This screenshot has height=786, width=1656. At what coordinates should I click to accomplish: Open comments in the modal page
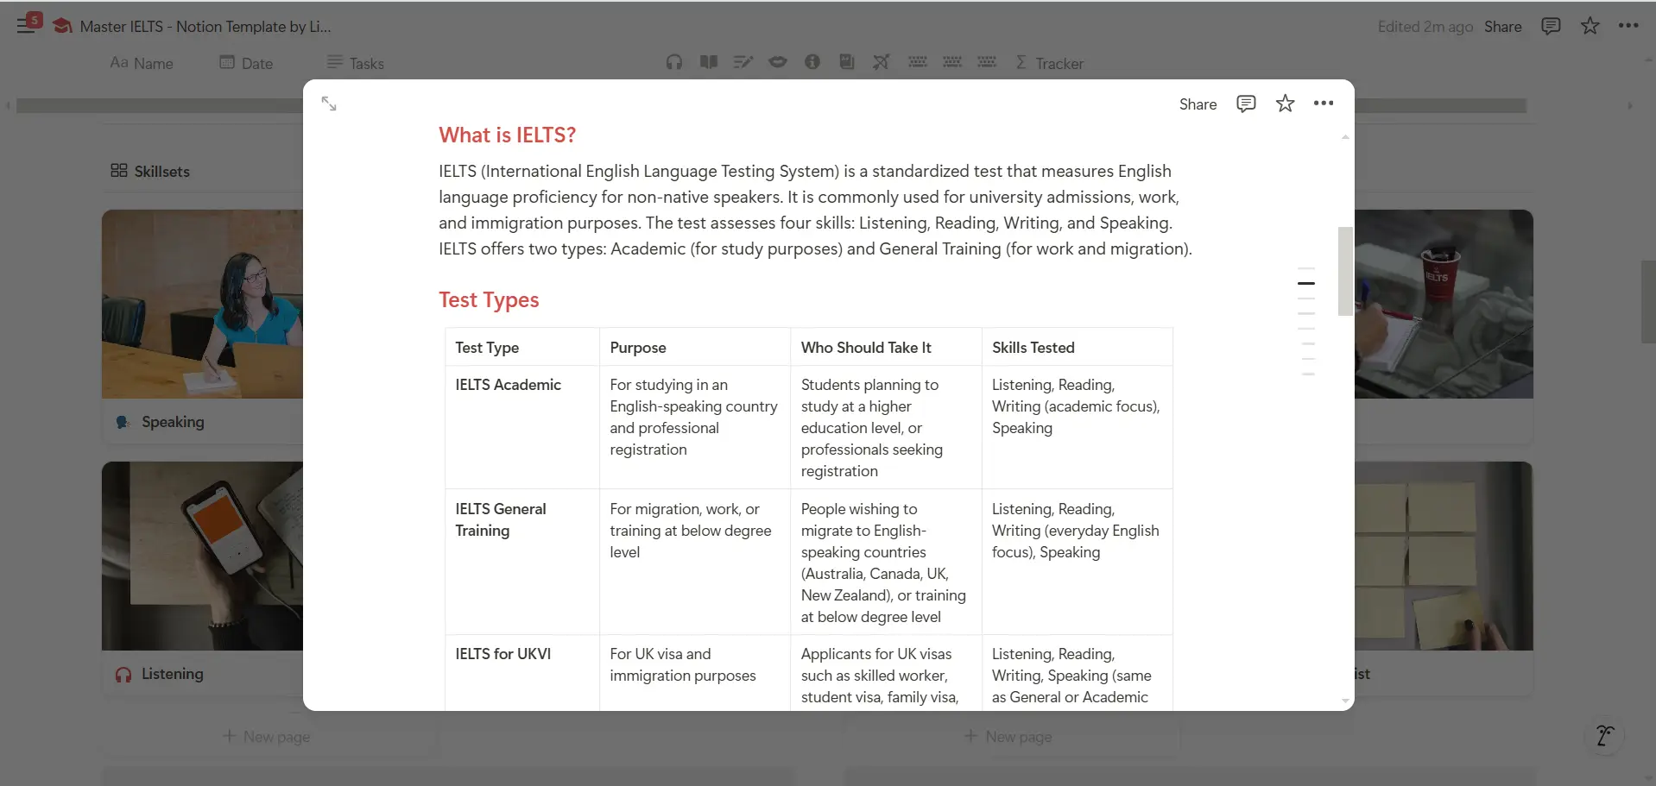[1245, 104]
